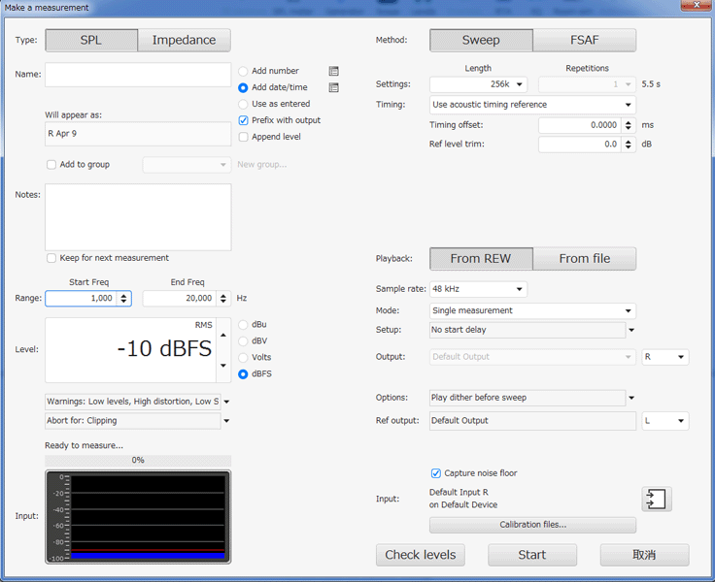Expand the Options dither settings arrow
The height and width of the screenshot is (582, 715).
click(630, 398)
